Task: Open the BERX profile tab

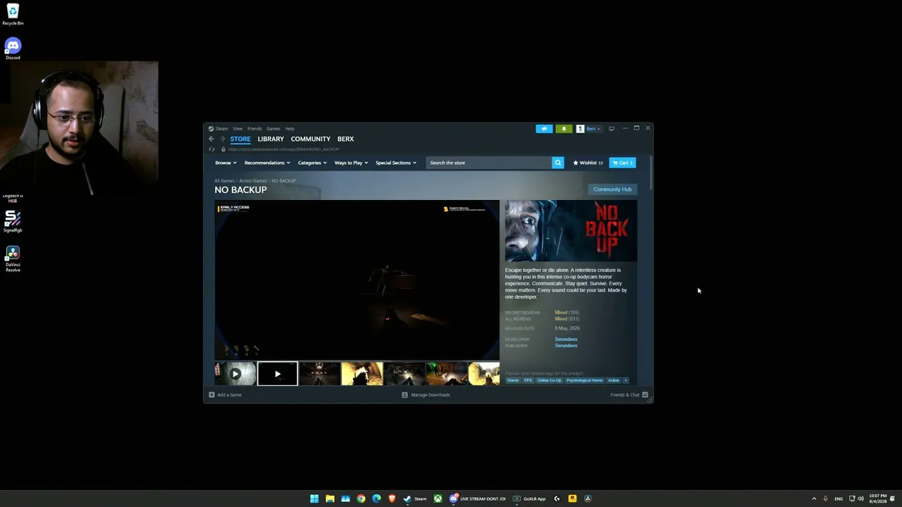Action: tap(345, 139)
